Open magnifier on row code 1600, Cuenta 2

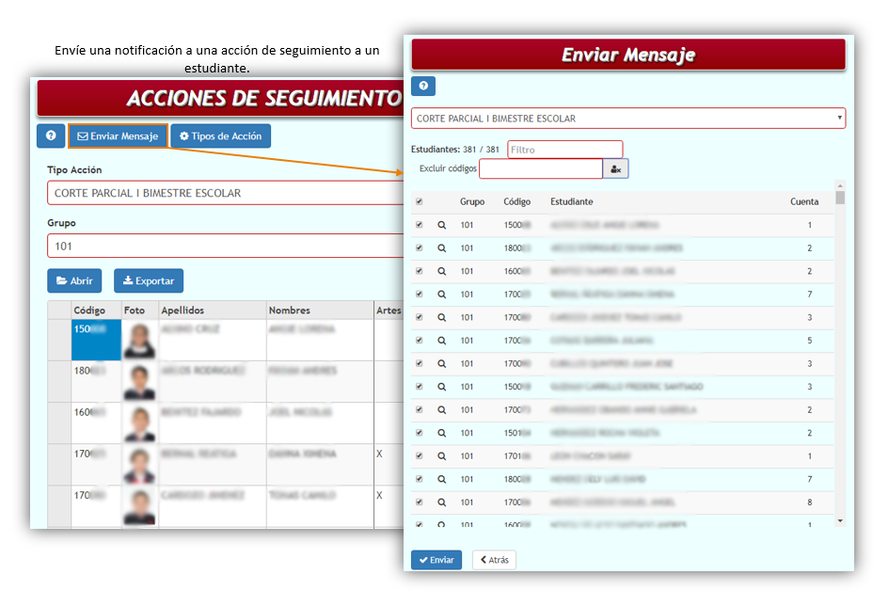tap(441, 272)
